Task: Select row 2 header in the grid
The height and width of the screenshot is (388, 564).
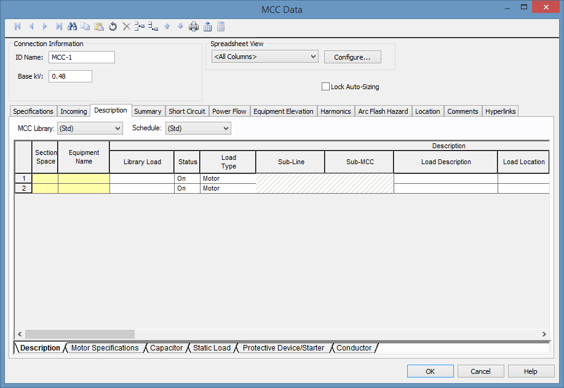Action: click(24, 188)
